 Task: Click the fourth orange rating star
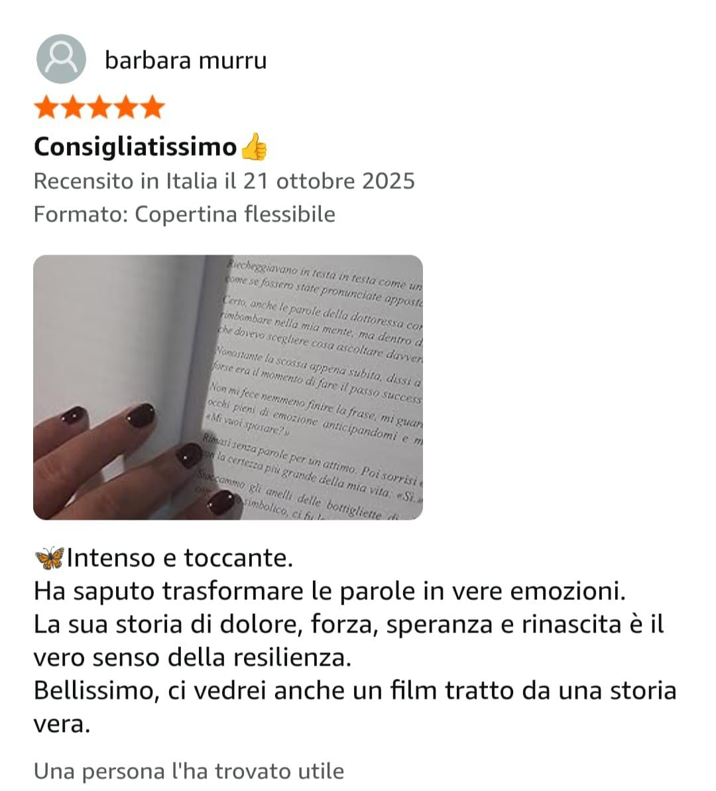(x=126, y=107)
